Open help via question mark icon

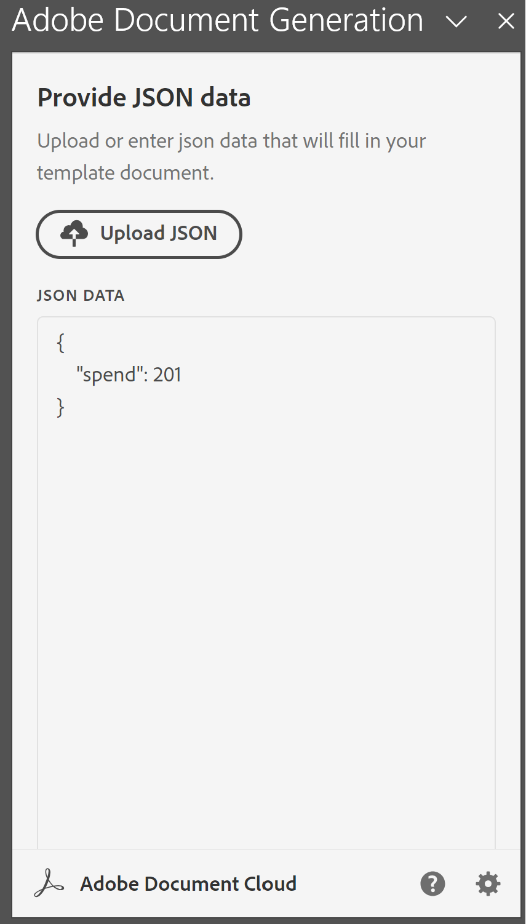pyautogui.click(x=432, y=884)
